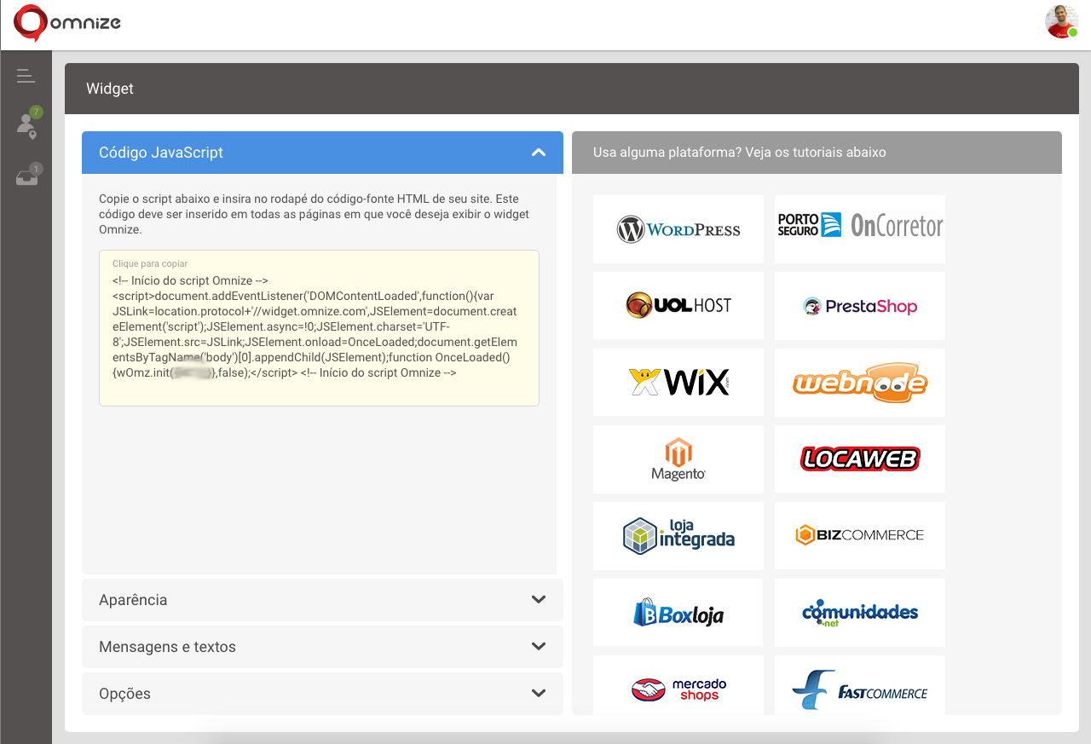Click the Omnize logo
The width and height of the screenshot is (1091, 744).
coord(67,23)
